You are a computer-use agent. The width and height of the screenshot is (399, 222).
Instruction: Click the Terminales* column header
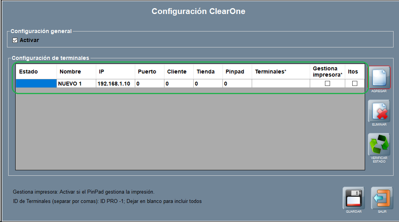point(281,72)
